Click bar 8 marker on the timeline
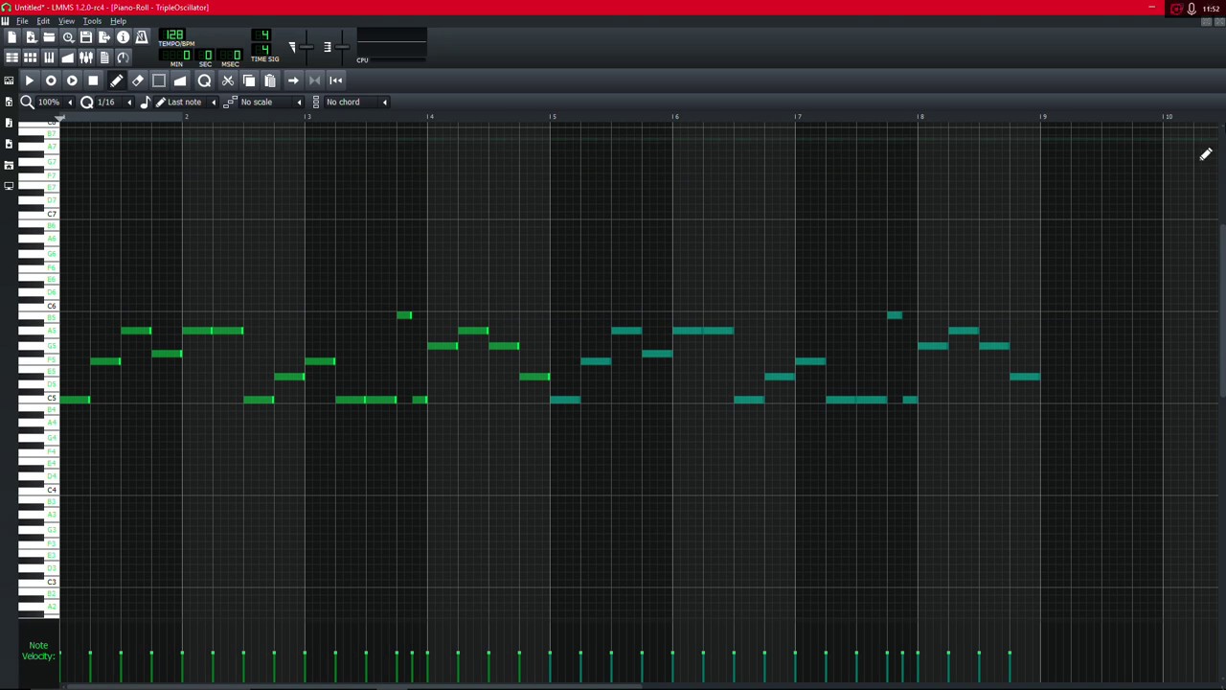 click(x=920, y=117)
